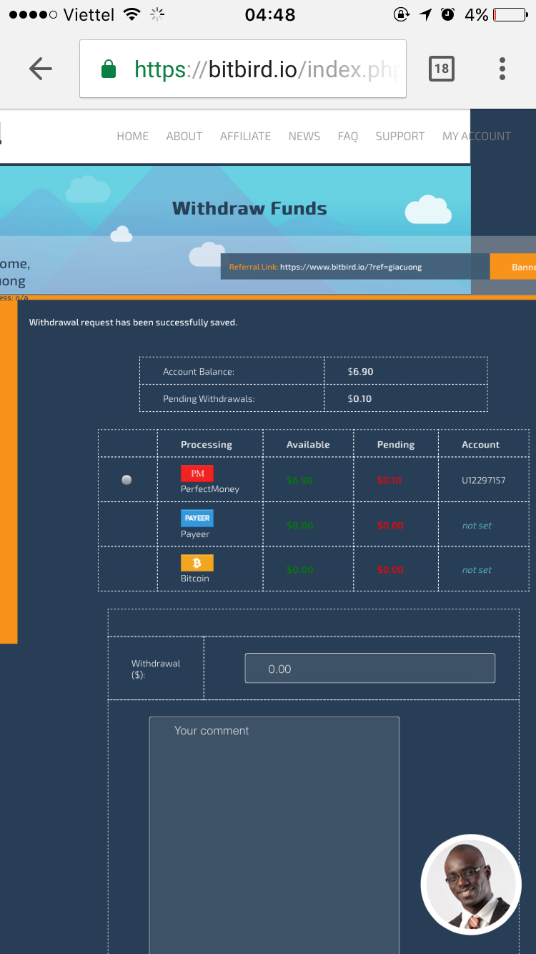Screen dimensions: 536x954
Task: Click the 'Withdrawal request has been successfully saved' message
Action: tap(133, 323)
